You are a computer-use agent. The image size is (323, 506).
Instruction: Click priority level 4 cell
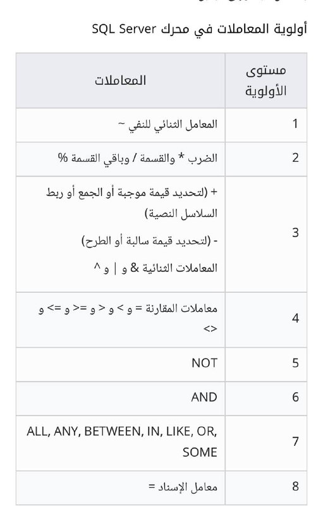(266, 320)
